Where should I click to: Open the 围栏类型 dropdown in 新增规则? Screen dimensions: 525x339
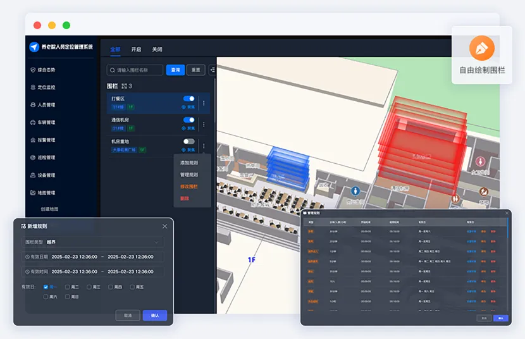93,242
